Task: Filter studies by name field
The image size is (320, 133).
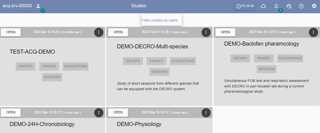Action: click(161, 20)
